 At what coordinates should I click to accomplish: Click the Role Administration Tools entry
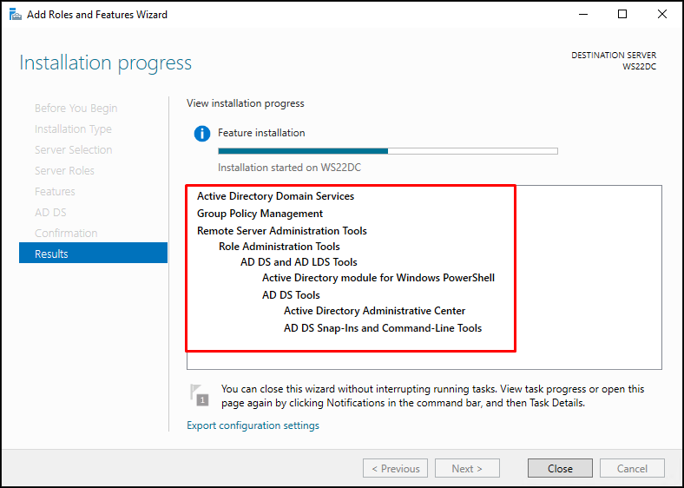[x=280, y=247]
